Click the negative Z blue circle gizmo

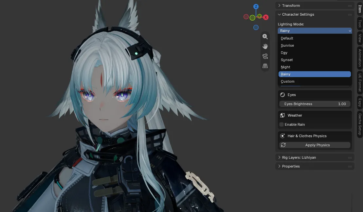256,27
